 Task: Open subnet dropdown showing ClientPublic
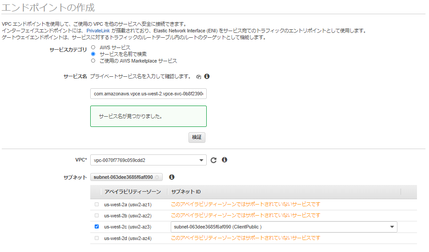click(x=284, y=227)
